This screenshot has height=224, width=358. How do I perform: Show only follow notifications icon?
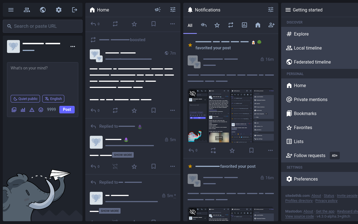pos(271,25)
